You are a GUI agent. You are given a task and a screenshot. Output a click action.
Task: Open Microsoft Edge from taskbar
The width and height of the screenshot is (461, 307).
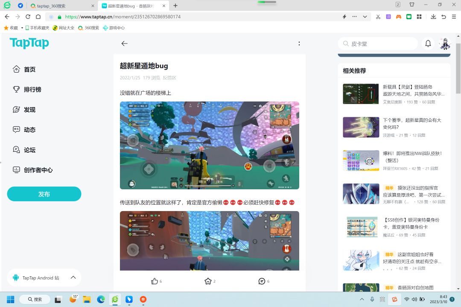[101, 299]
